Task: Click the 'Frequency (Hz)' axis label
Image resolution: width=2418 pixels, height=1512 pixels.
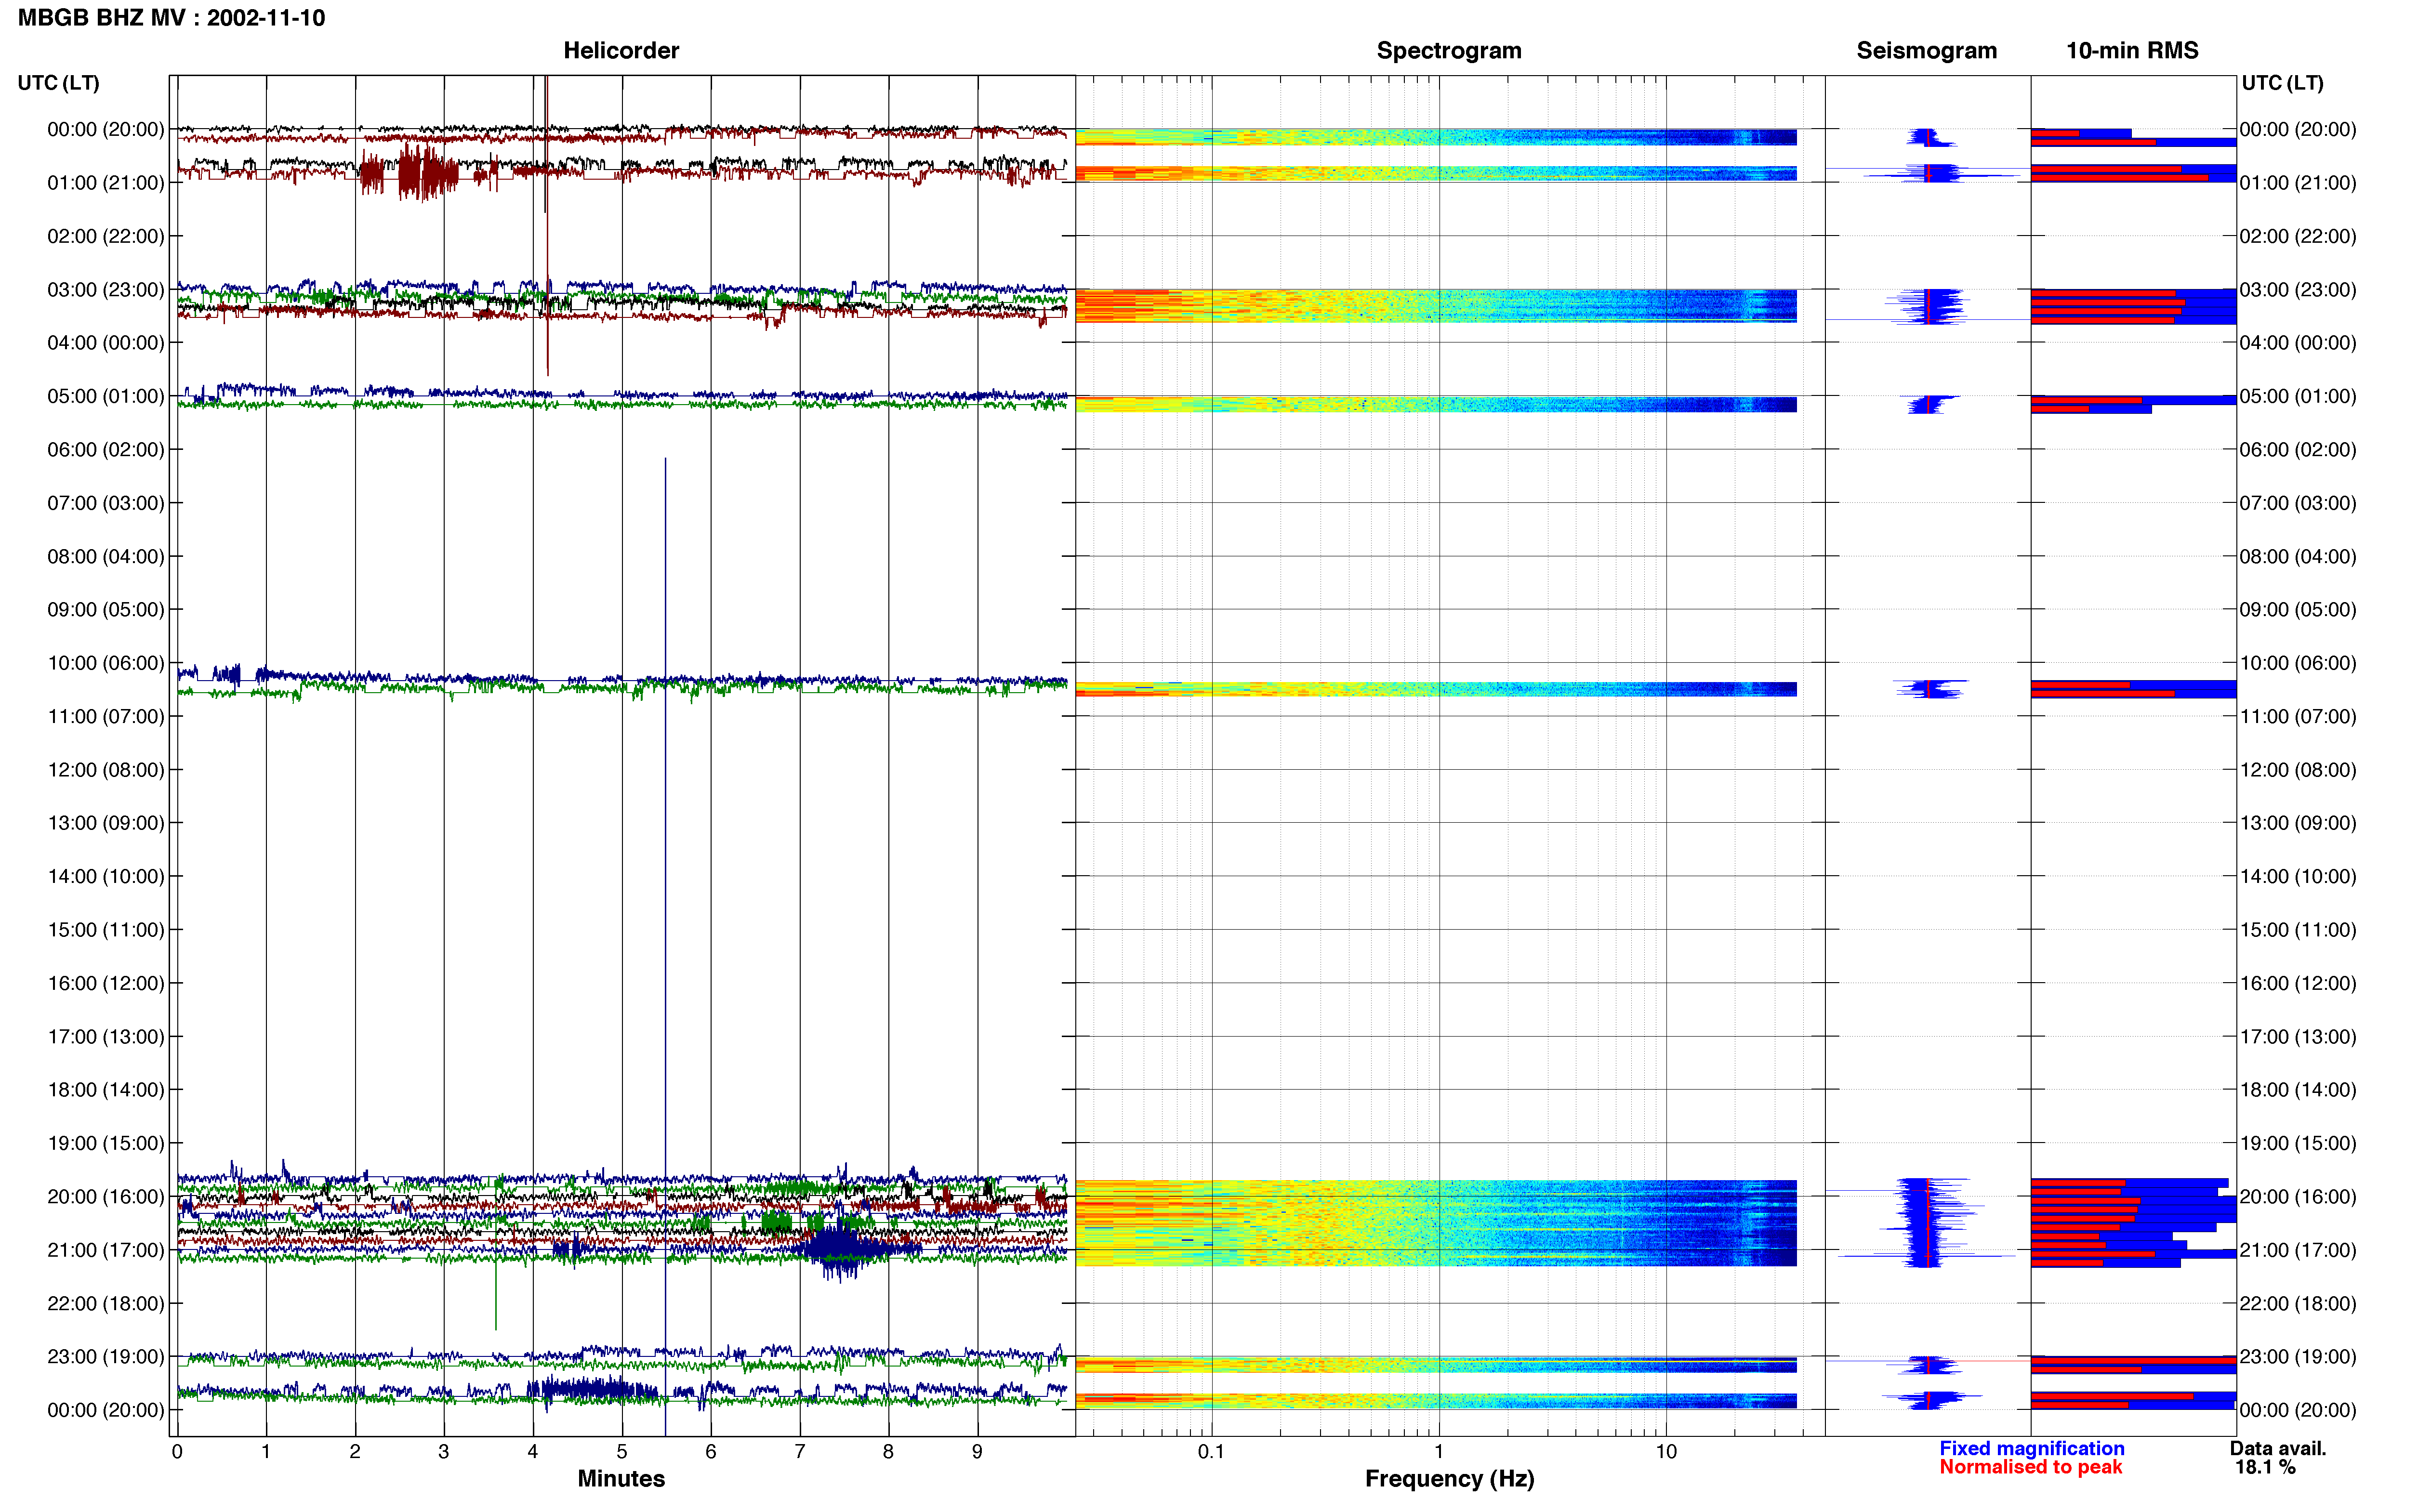Action: pyautogui.click(x=1449, y=1479)
